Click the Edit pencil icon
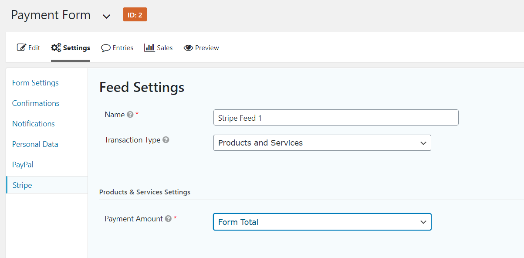Image resolution: width=524 pixels, height=258 pixels. click(x=21, y=48)
